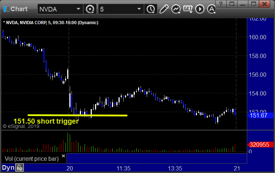Click the 21 date axis label
Screen dimensions: 275x173
point(237,168)
